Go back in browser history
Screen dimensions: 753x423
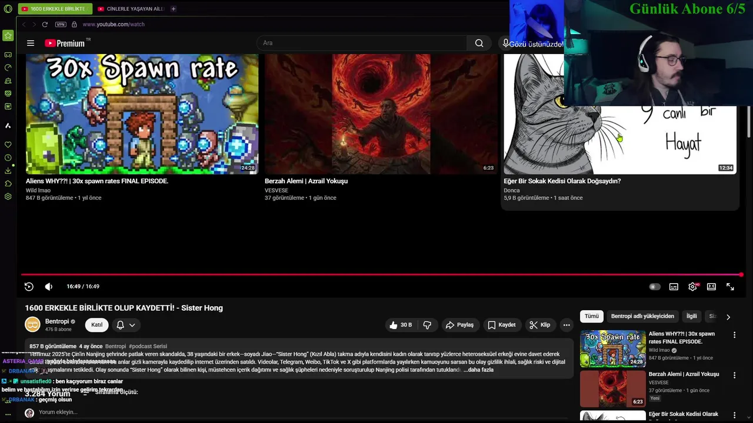click(x=24, y=24)
